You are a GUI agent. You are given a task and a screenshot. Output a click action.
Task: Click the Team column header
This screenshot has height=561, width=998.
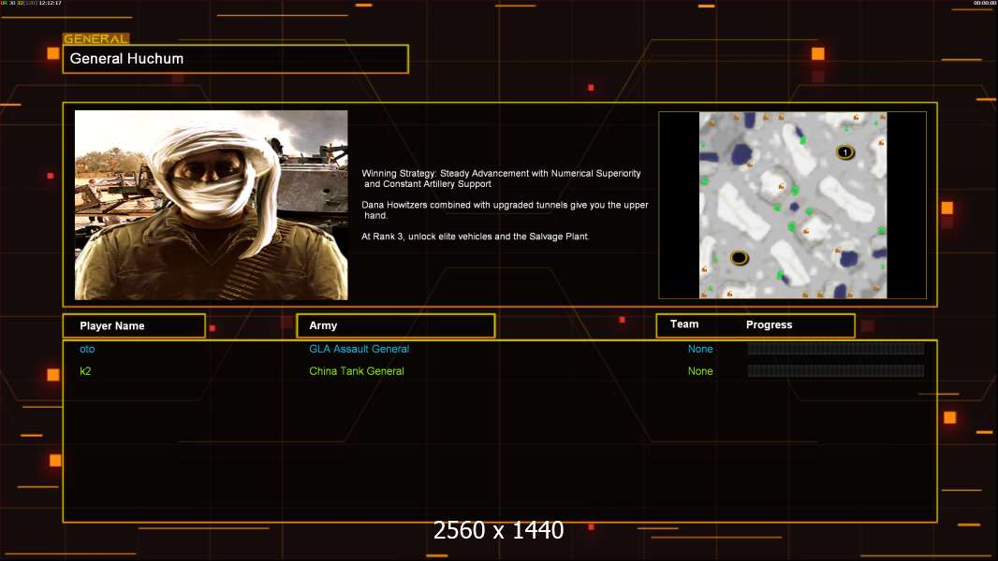point(684,324)
